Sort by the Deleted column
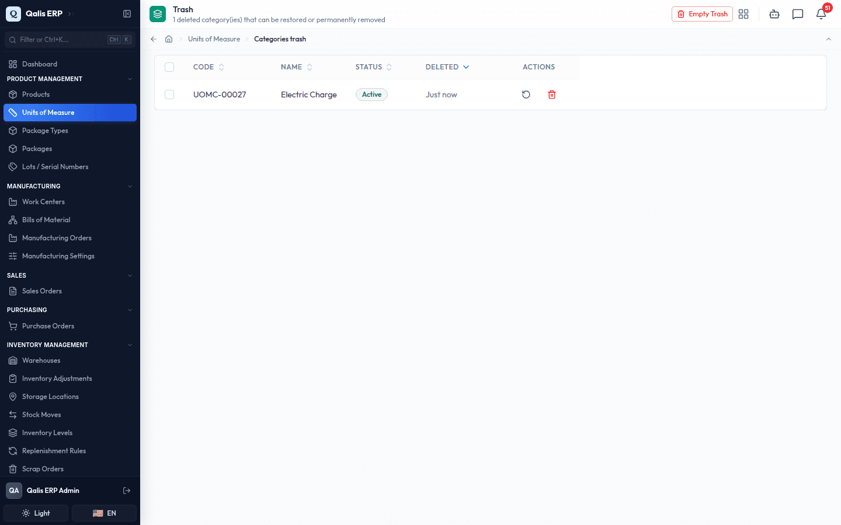The width and height of the screenshot is (841, 525). [447, 67]
